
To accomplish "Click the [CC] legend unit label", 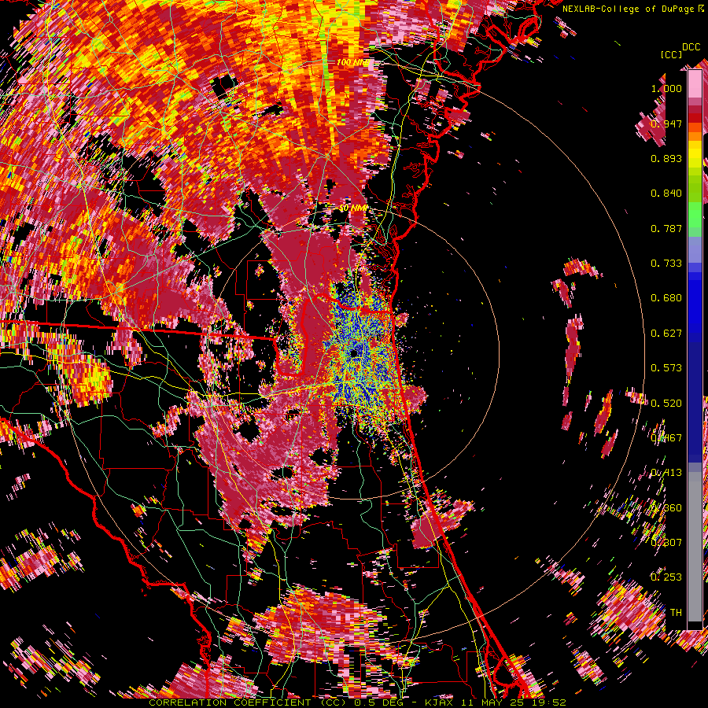I will click(672, 54).
